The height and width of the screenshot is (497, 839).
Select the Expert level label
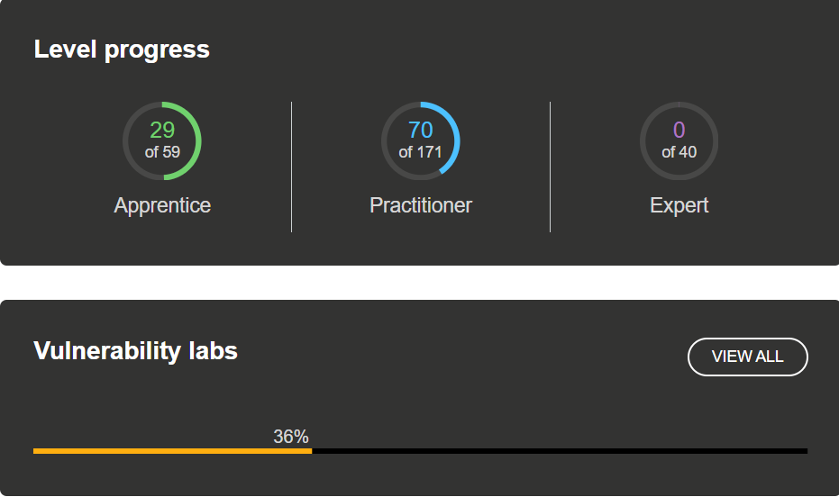pos(679,205)
